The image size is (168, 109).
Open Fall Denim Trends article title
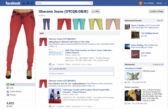(86, 91)
